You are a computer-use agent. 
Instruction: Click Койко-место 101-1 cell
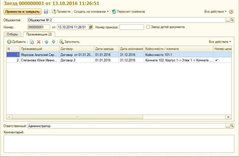click(179, 55)
